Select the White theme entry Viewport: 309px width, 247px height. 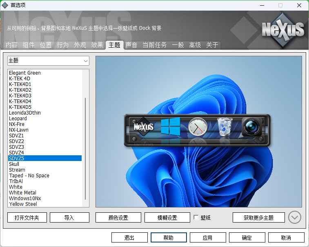tap(45, 187)
